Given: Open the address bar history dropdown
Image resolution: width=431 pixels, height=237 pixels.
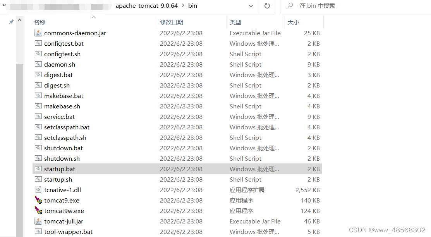Looking at the screenshot, I should coord(251,6).
